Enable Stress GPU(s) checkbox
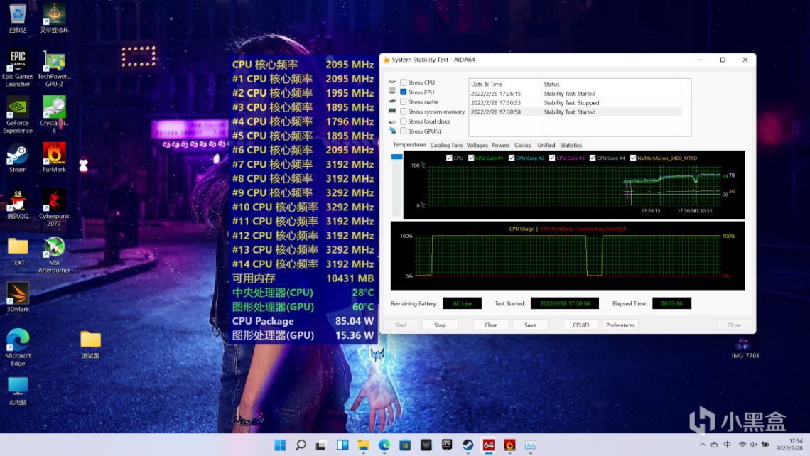 pyautogui.click(x=404, y=131)
